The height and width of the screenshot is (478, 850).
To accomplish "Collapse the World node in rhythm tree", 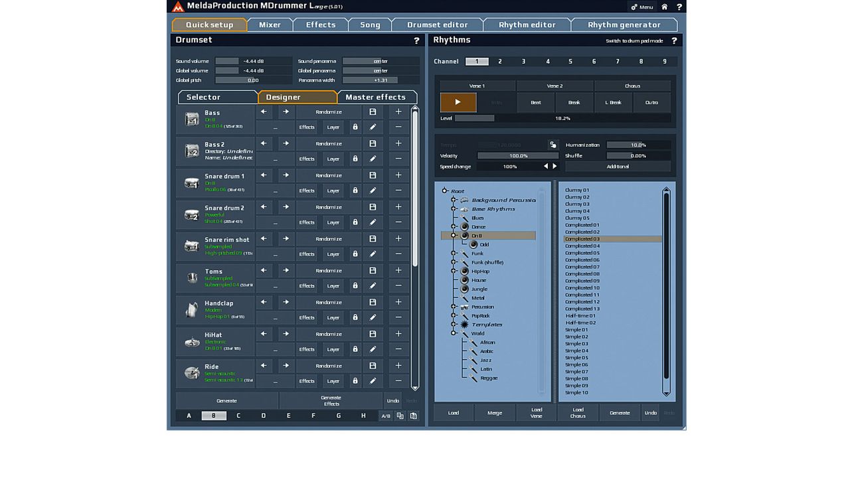I will (454, 333).
